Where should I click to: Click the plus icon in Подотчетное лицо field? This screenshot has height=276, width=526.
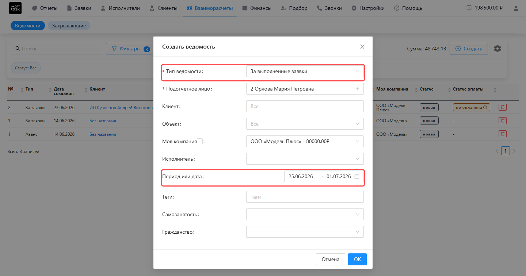point(357,89)
